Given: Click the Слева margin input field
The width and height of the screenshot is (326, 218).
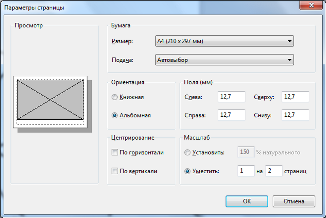Looking at the screenshot, I should 231,97.
